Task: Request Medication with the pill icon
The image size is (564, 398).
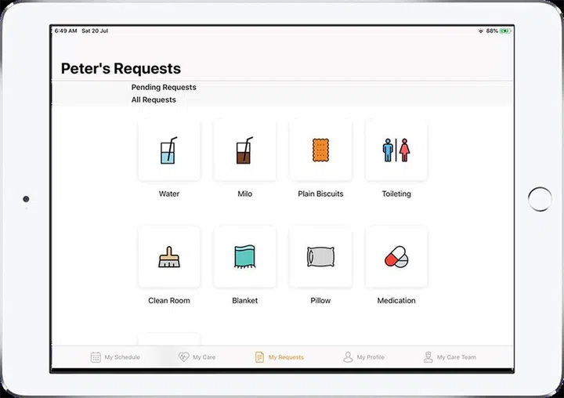Action: pyautogui.click(x=396, y=257)
